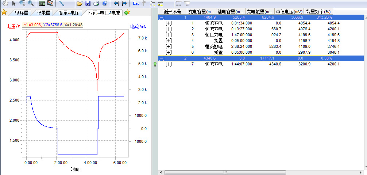
Task: Click the first table layout icon
Action: (178, 3)
